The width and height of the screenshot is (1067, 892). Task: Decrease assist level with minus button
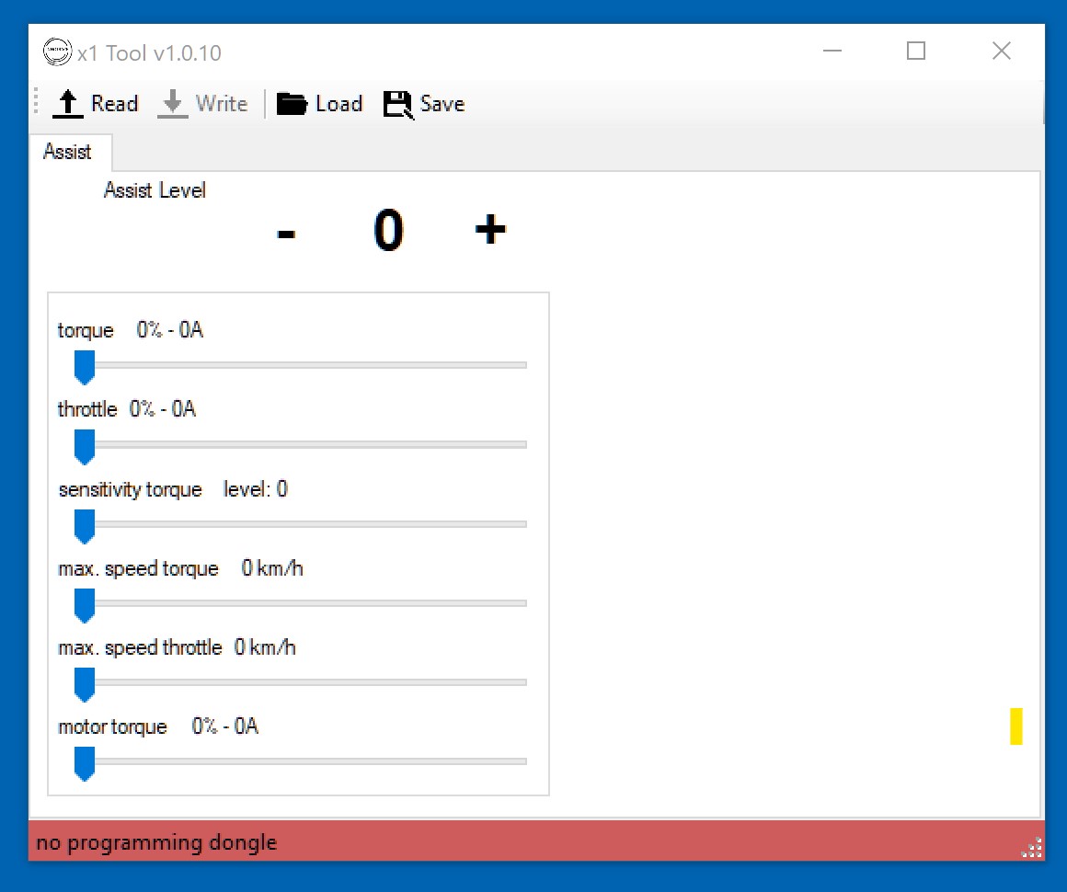(286, 232)
